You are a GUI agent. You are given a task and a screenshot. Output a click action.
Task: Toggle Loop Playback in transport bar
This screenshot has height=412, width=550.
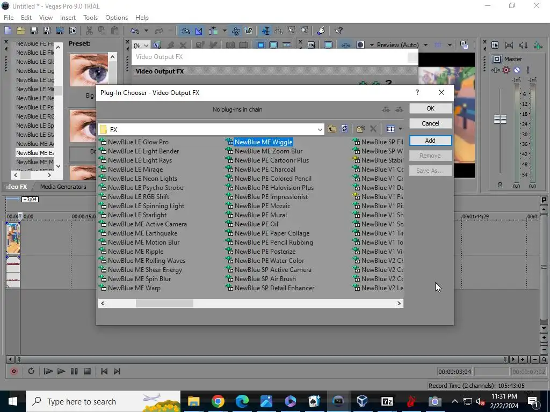(x=31, y=371)
